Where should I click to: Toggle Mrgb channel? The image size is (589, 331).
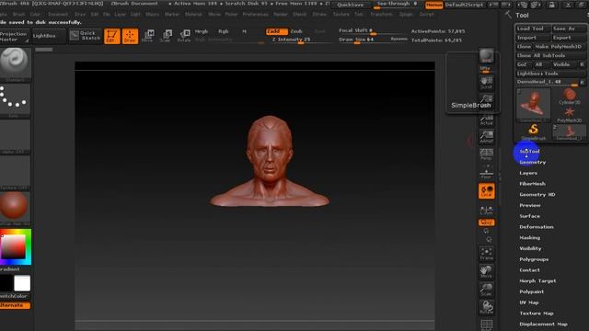[x=202, y=31]
